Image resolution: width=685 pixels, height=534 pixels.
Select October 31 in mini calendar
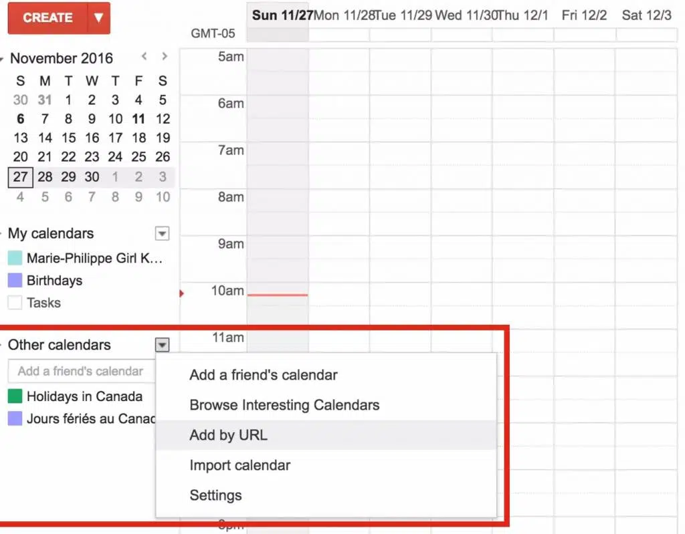tap(45, 100)
